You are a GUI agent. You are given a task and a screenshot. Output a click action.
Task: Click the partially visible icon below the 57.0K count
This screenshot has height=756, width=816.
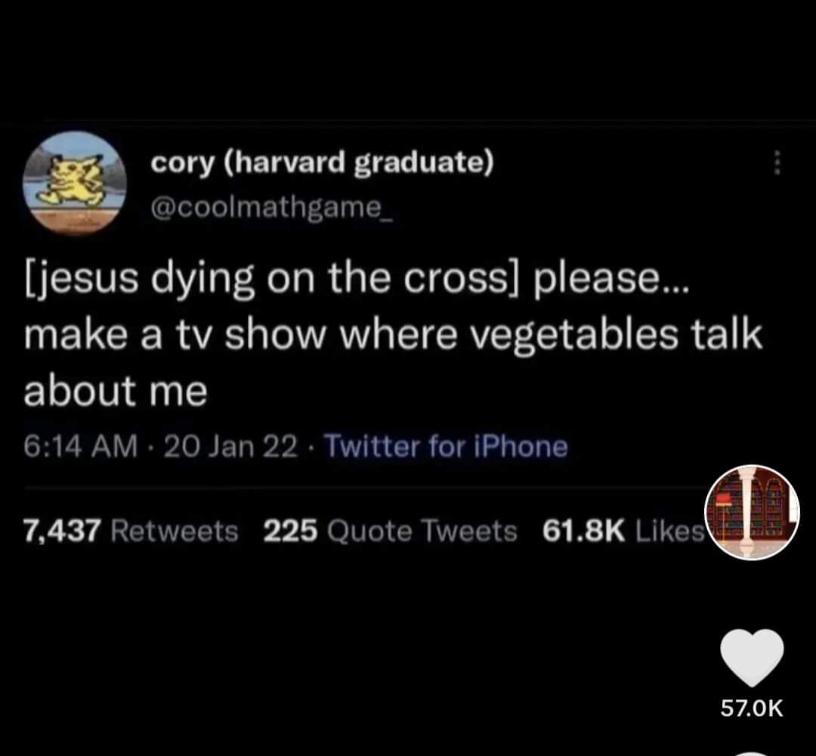pyautogui.click(x=752, y=751)
